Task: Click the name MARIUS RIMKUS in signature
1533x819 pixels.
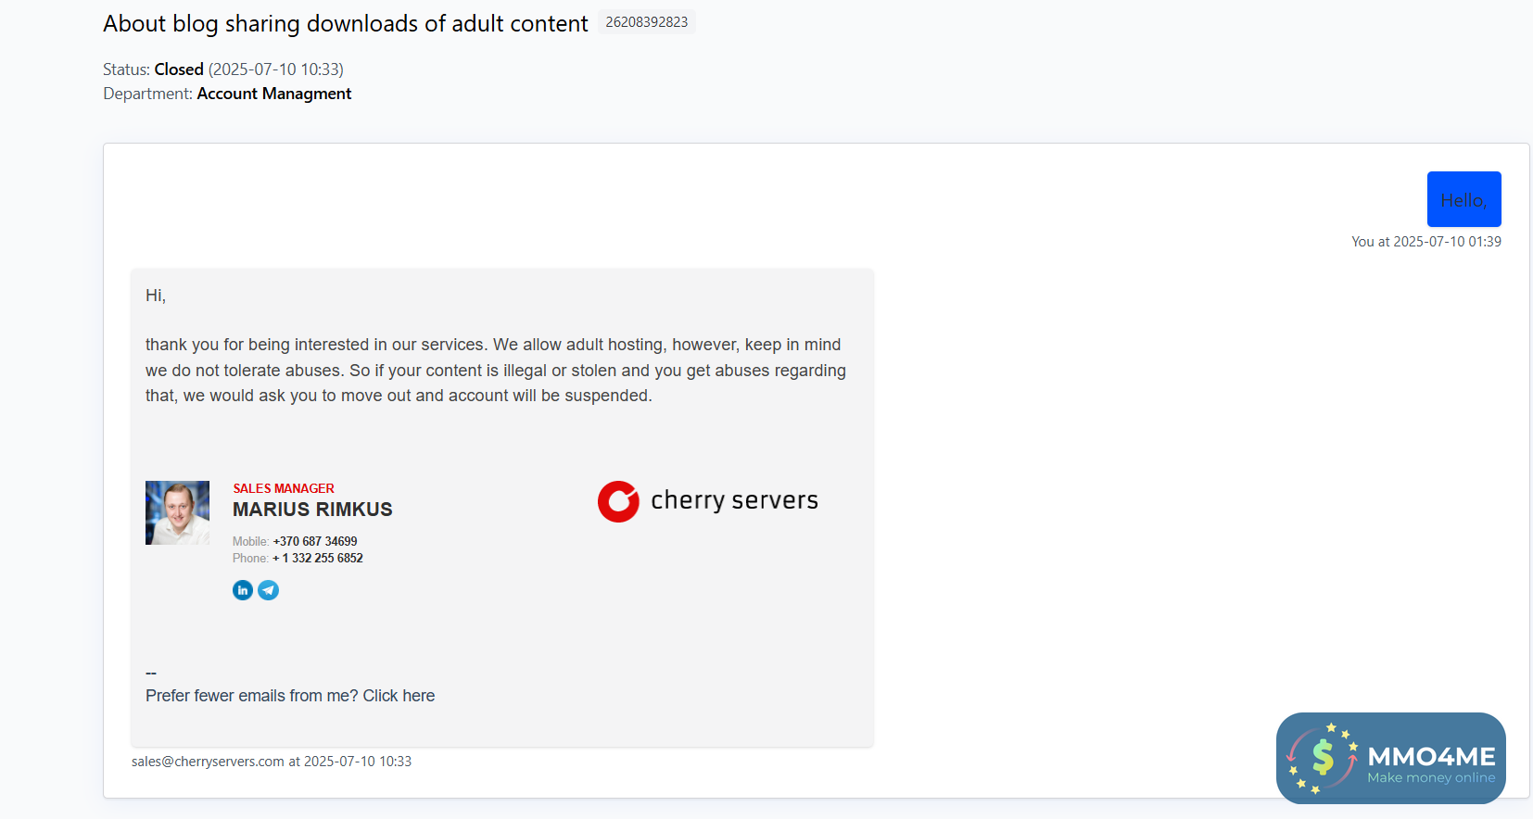Action: pos(312,510)
